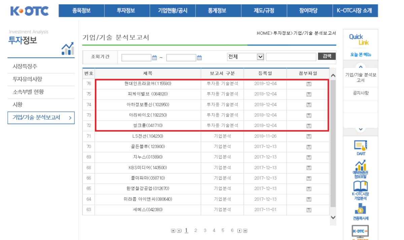Screen dimensions: 404x240
Task: Open the 종목정보 top menu
Action: 81,11
